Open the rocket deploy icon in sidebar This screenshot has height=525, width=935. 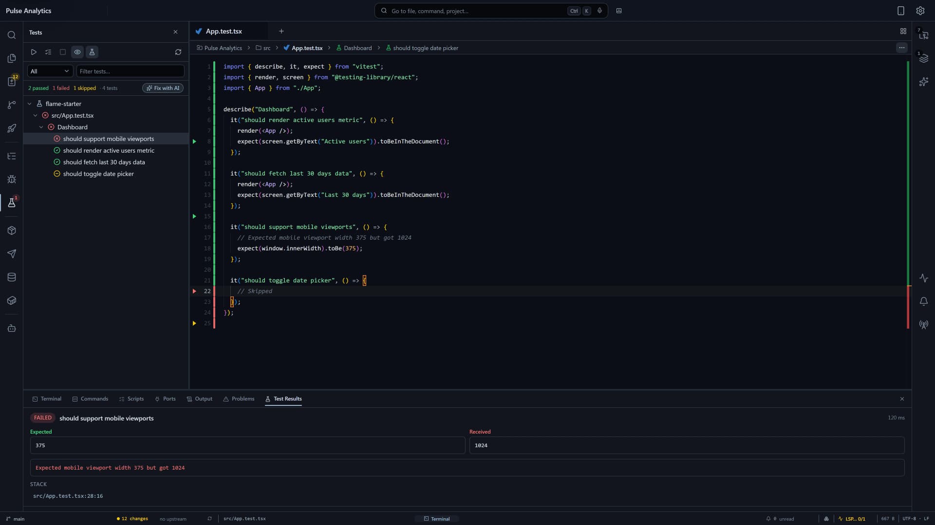coord(12,128)
